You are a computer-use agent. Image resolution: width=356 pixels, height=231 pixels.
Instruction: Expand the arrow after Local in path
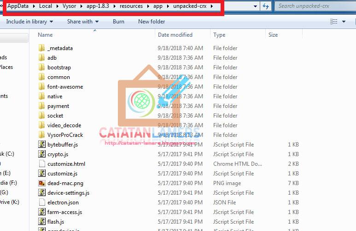(58, 6)
